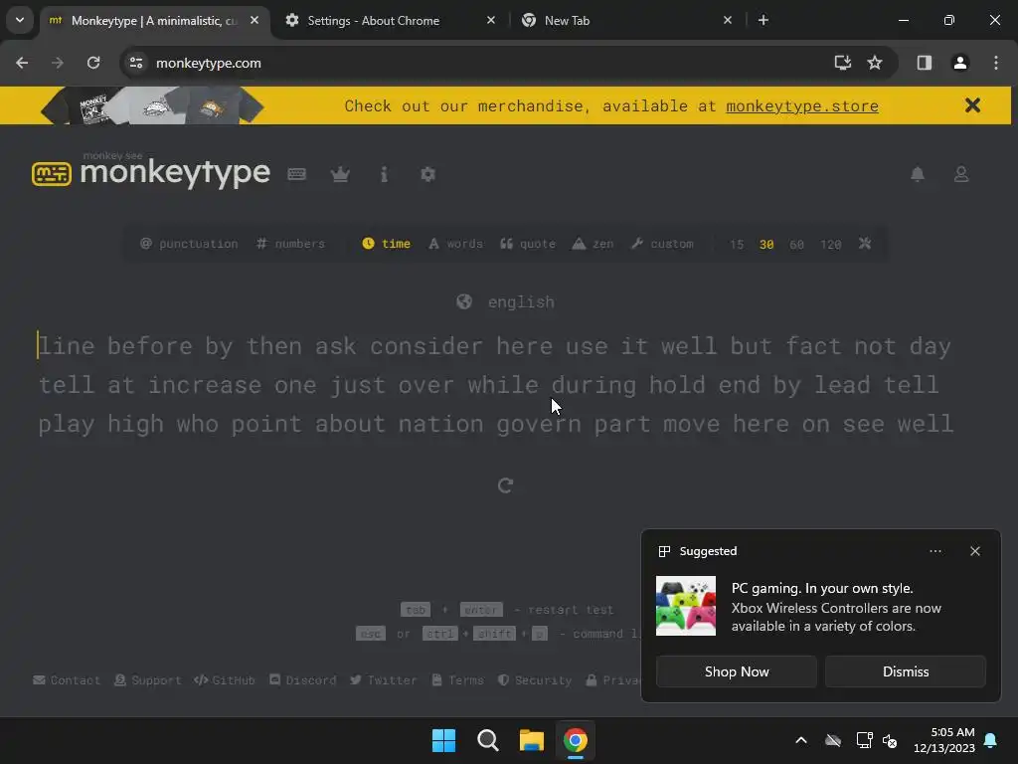
Task: Click the typing test words area
Action: coord(496,385)
